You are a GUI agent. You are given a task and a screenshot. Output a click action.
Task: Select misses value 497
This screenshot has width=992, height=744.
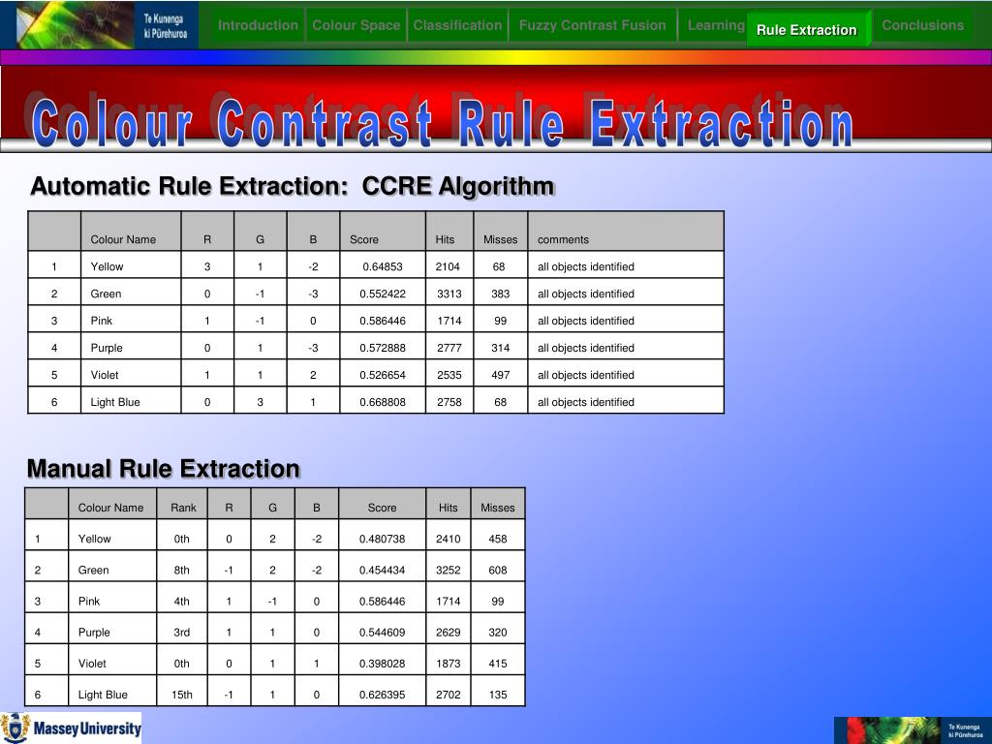pyautogui.click(x=501, y=375)
